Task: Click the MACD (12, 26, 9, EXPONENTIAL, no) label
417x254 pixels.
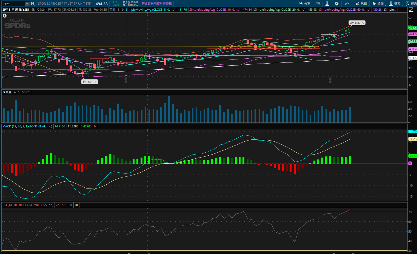Action: [27, 126]
